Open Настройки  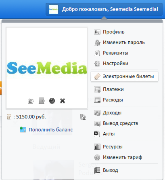point(115,64)
